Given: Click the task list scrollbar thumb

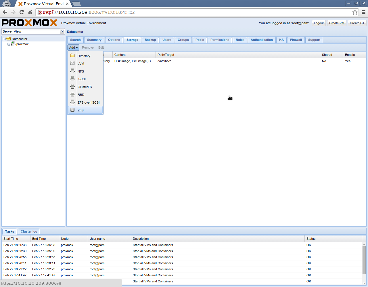Looking at the screenshot, I should tap(364, 260).
